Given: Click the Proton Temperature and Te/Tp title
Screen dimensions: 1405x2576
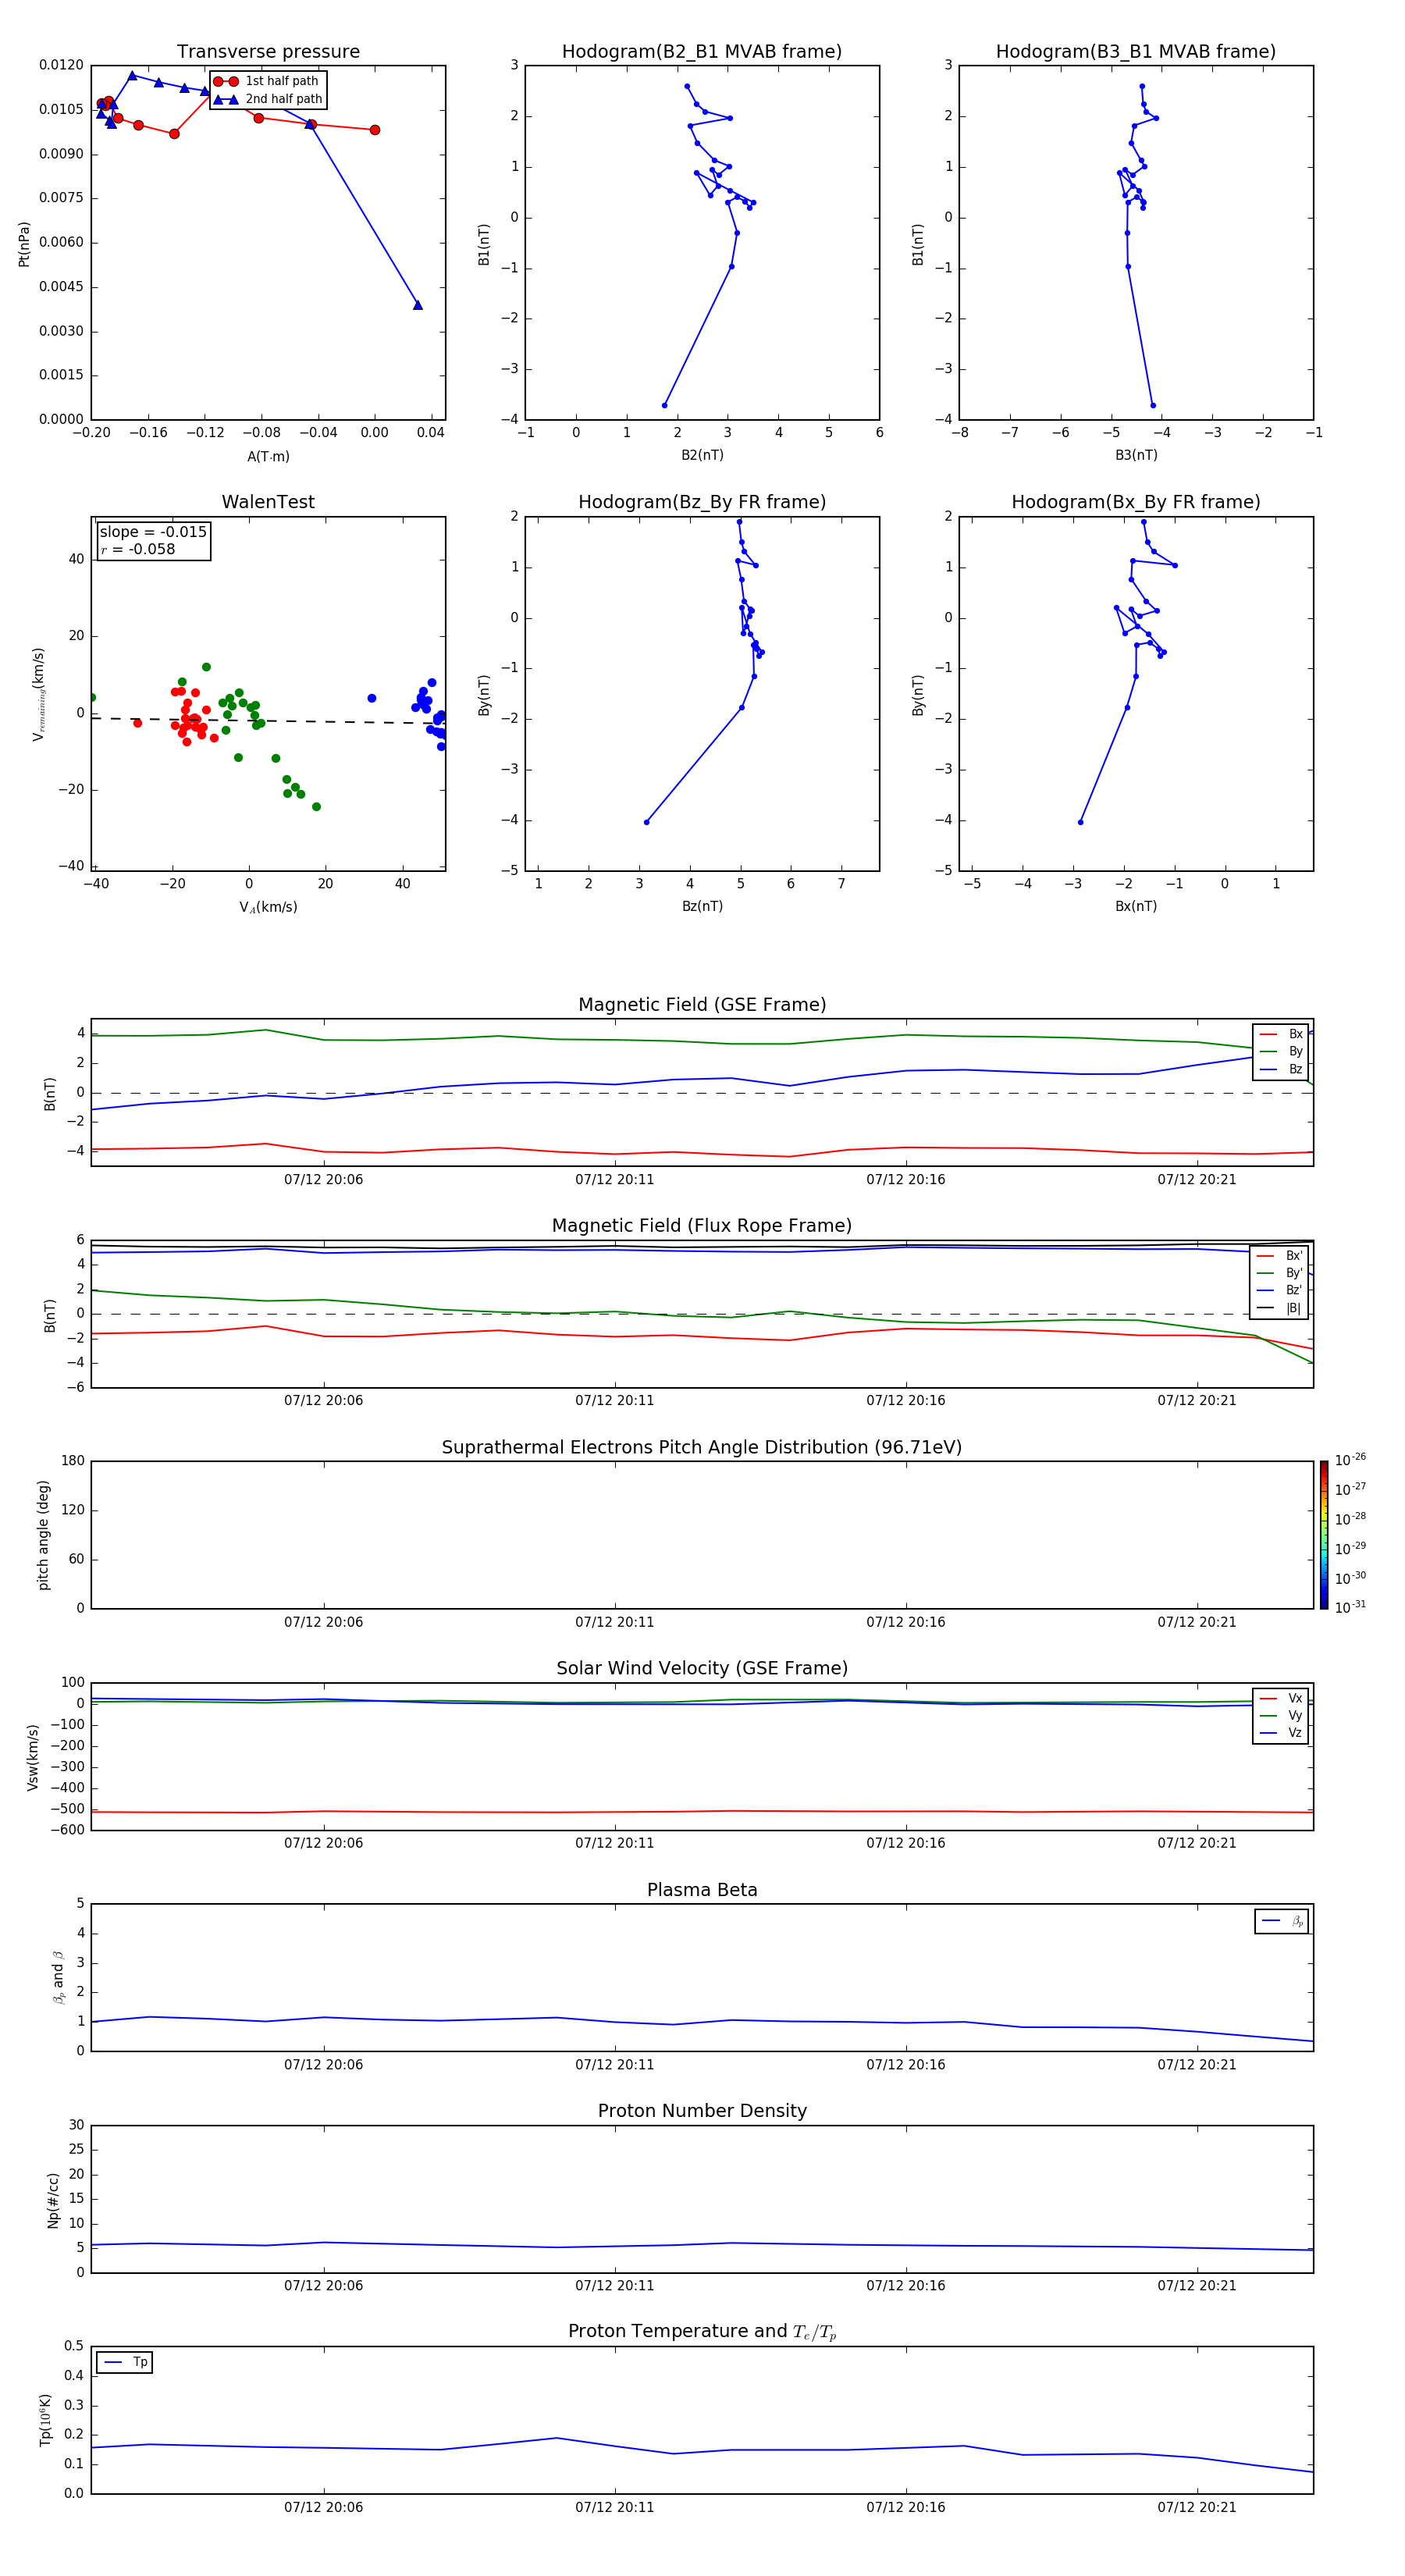Looking at the screenshot, I should coord(702,2332).
